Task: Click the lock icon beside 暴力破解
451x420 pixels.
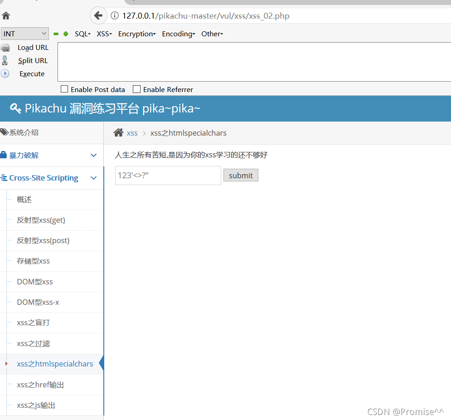Action: (x=4, y=155)
